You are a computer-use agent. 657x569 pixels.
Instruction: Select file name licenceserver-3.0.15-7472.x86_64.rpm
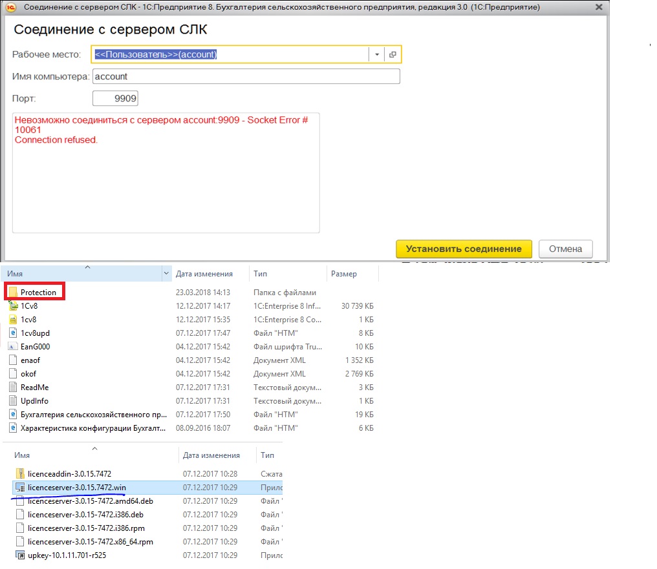tap(90, 542)
